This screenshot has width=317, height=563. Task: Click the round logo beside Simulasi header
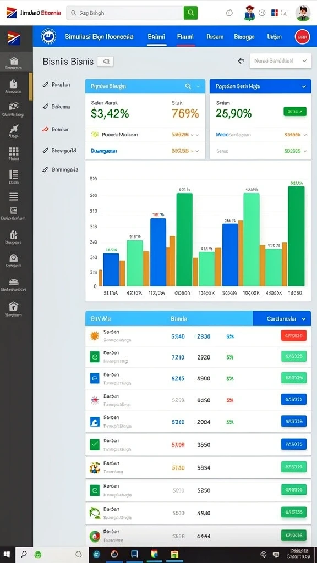point(49,36)
